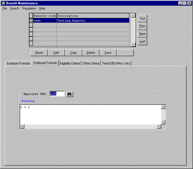Open the Navigation menu

29,8
